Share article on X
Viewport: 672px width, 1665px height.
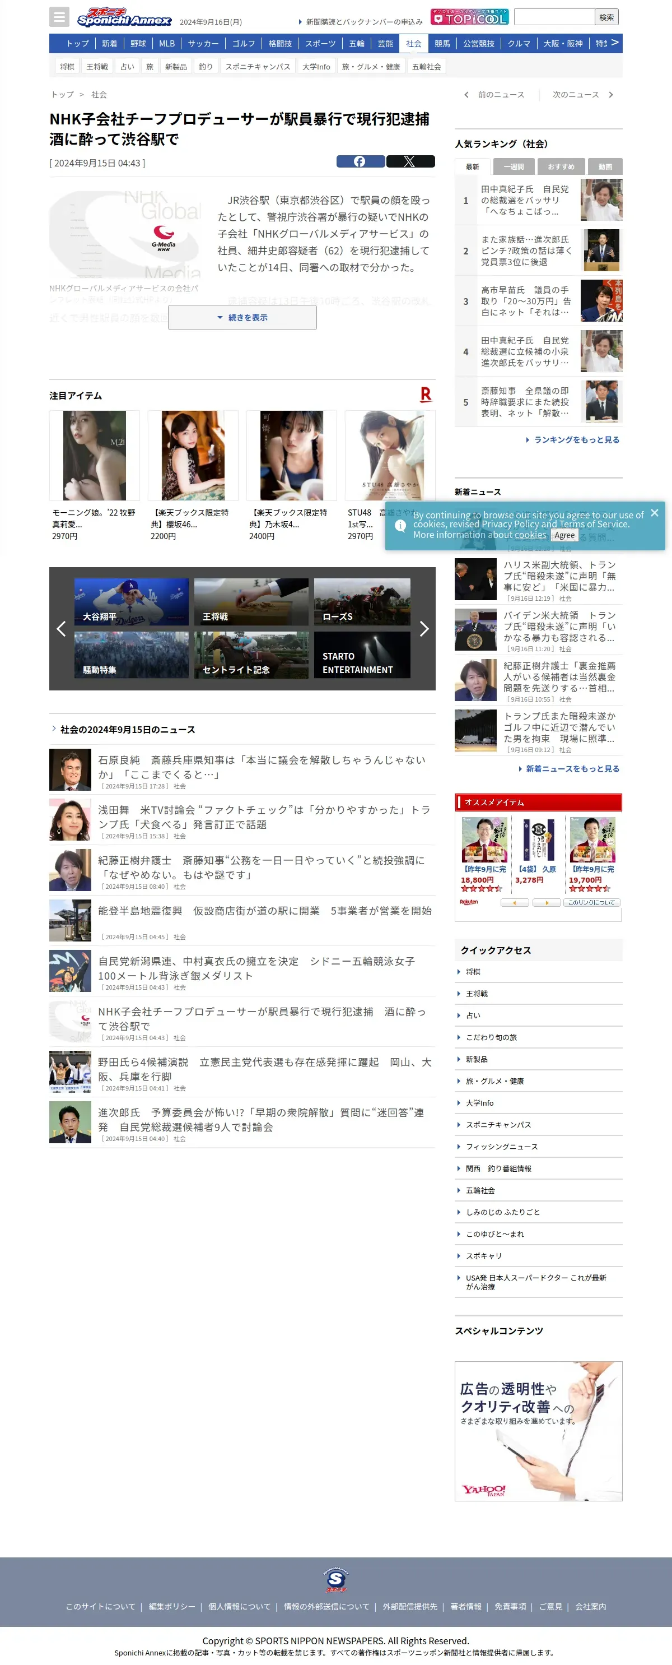pyautogui.click(x=410, y=161)
